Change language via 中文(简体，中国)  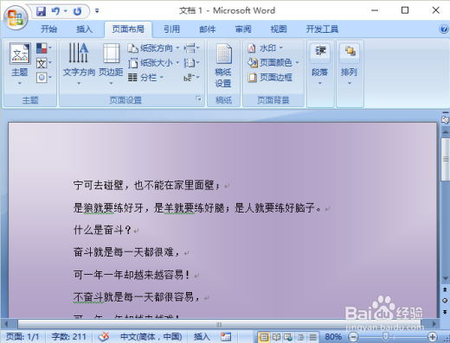tap(151, 336)
